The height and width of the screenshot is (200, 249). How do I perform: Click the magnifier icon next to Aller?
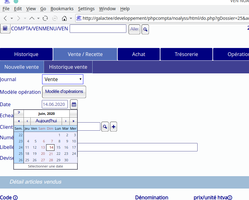tap(145, 29)
